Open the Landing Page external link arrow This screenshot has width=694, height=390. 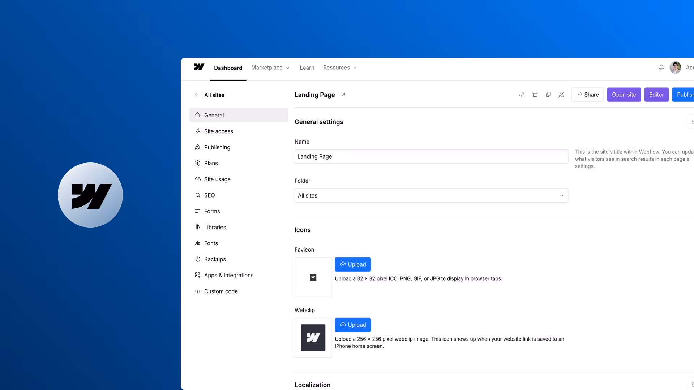pyautogui.click(x=343, y=95)
